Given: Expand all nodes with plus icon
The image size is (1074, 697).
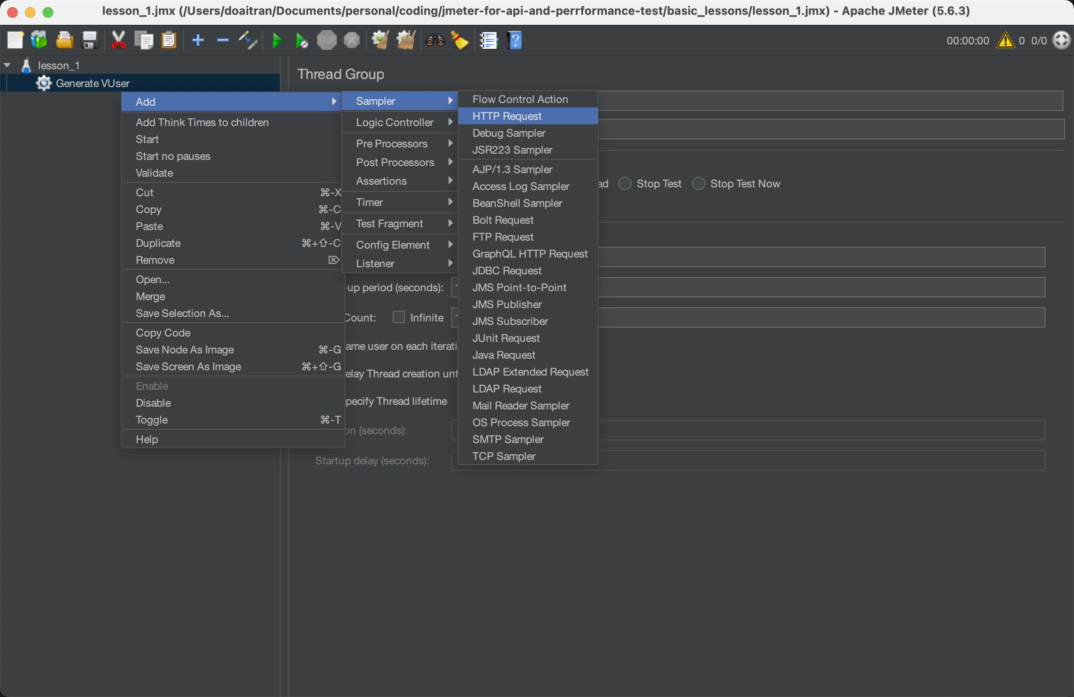Looking at the screenshot, I should tap(198, 40).
